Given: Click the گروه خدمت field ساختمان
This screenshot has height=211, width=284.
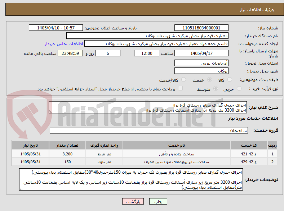Looking at the screenshot, I should point(149,130).
